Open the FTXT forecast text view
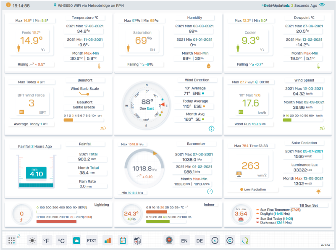336x250 pixels. pyautogui.click(x=92, y=240)
